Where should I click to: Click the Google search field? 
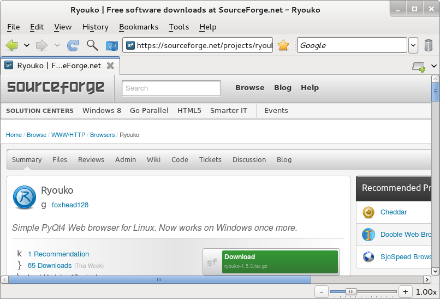pos(352,45)
